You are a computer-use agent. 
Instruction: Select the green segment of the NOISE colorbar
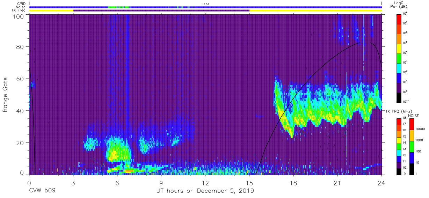pos(412,146)
